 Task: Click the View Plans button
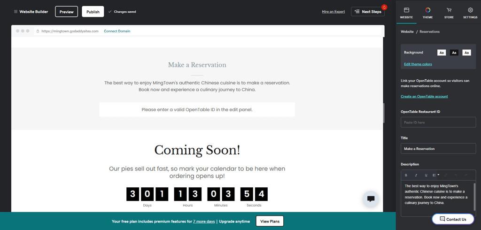(270, 221)
